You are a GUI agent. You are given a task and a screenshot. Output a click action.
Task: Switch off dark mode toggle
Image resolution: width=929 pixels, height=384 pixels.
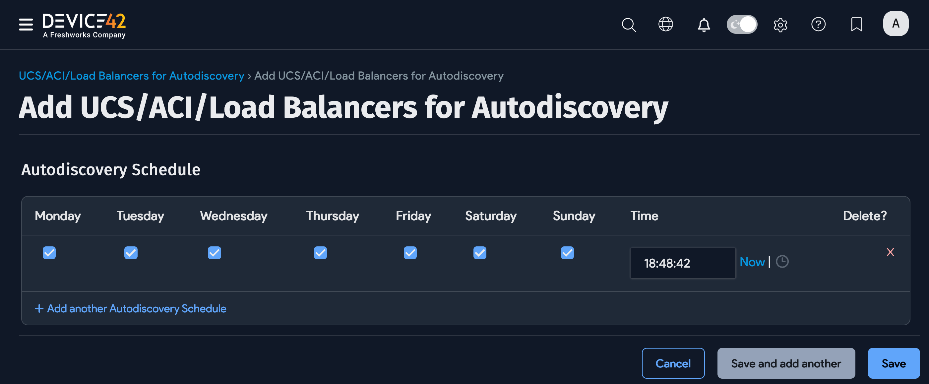[741, 24]
